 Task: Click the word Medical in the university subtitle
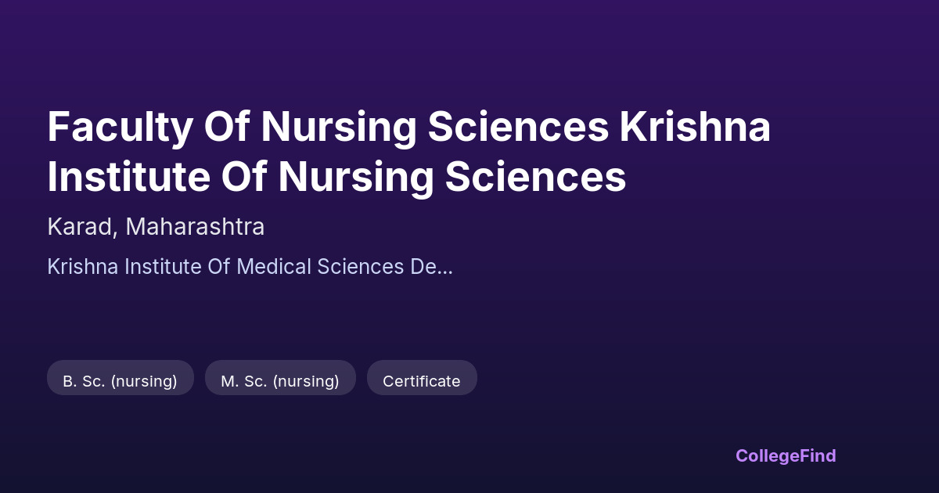click(276, 267)
